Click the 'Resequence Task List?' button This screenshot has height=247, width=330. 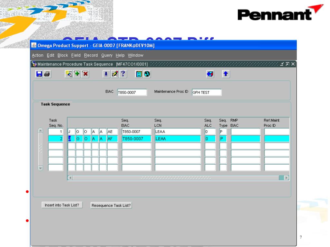tap(111, 206)
